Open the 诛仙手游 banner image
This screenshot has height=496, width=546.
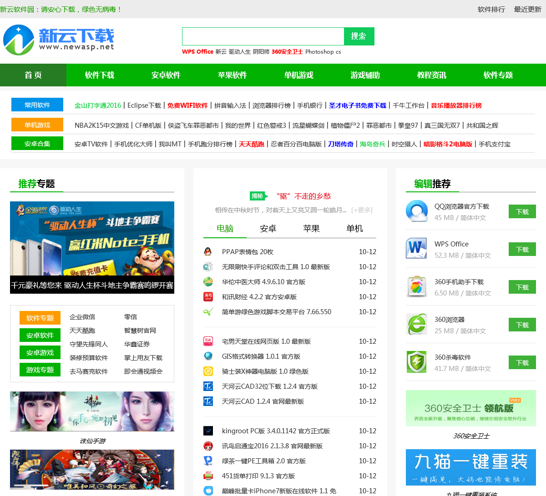[92, 411]
